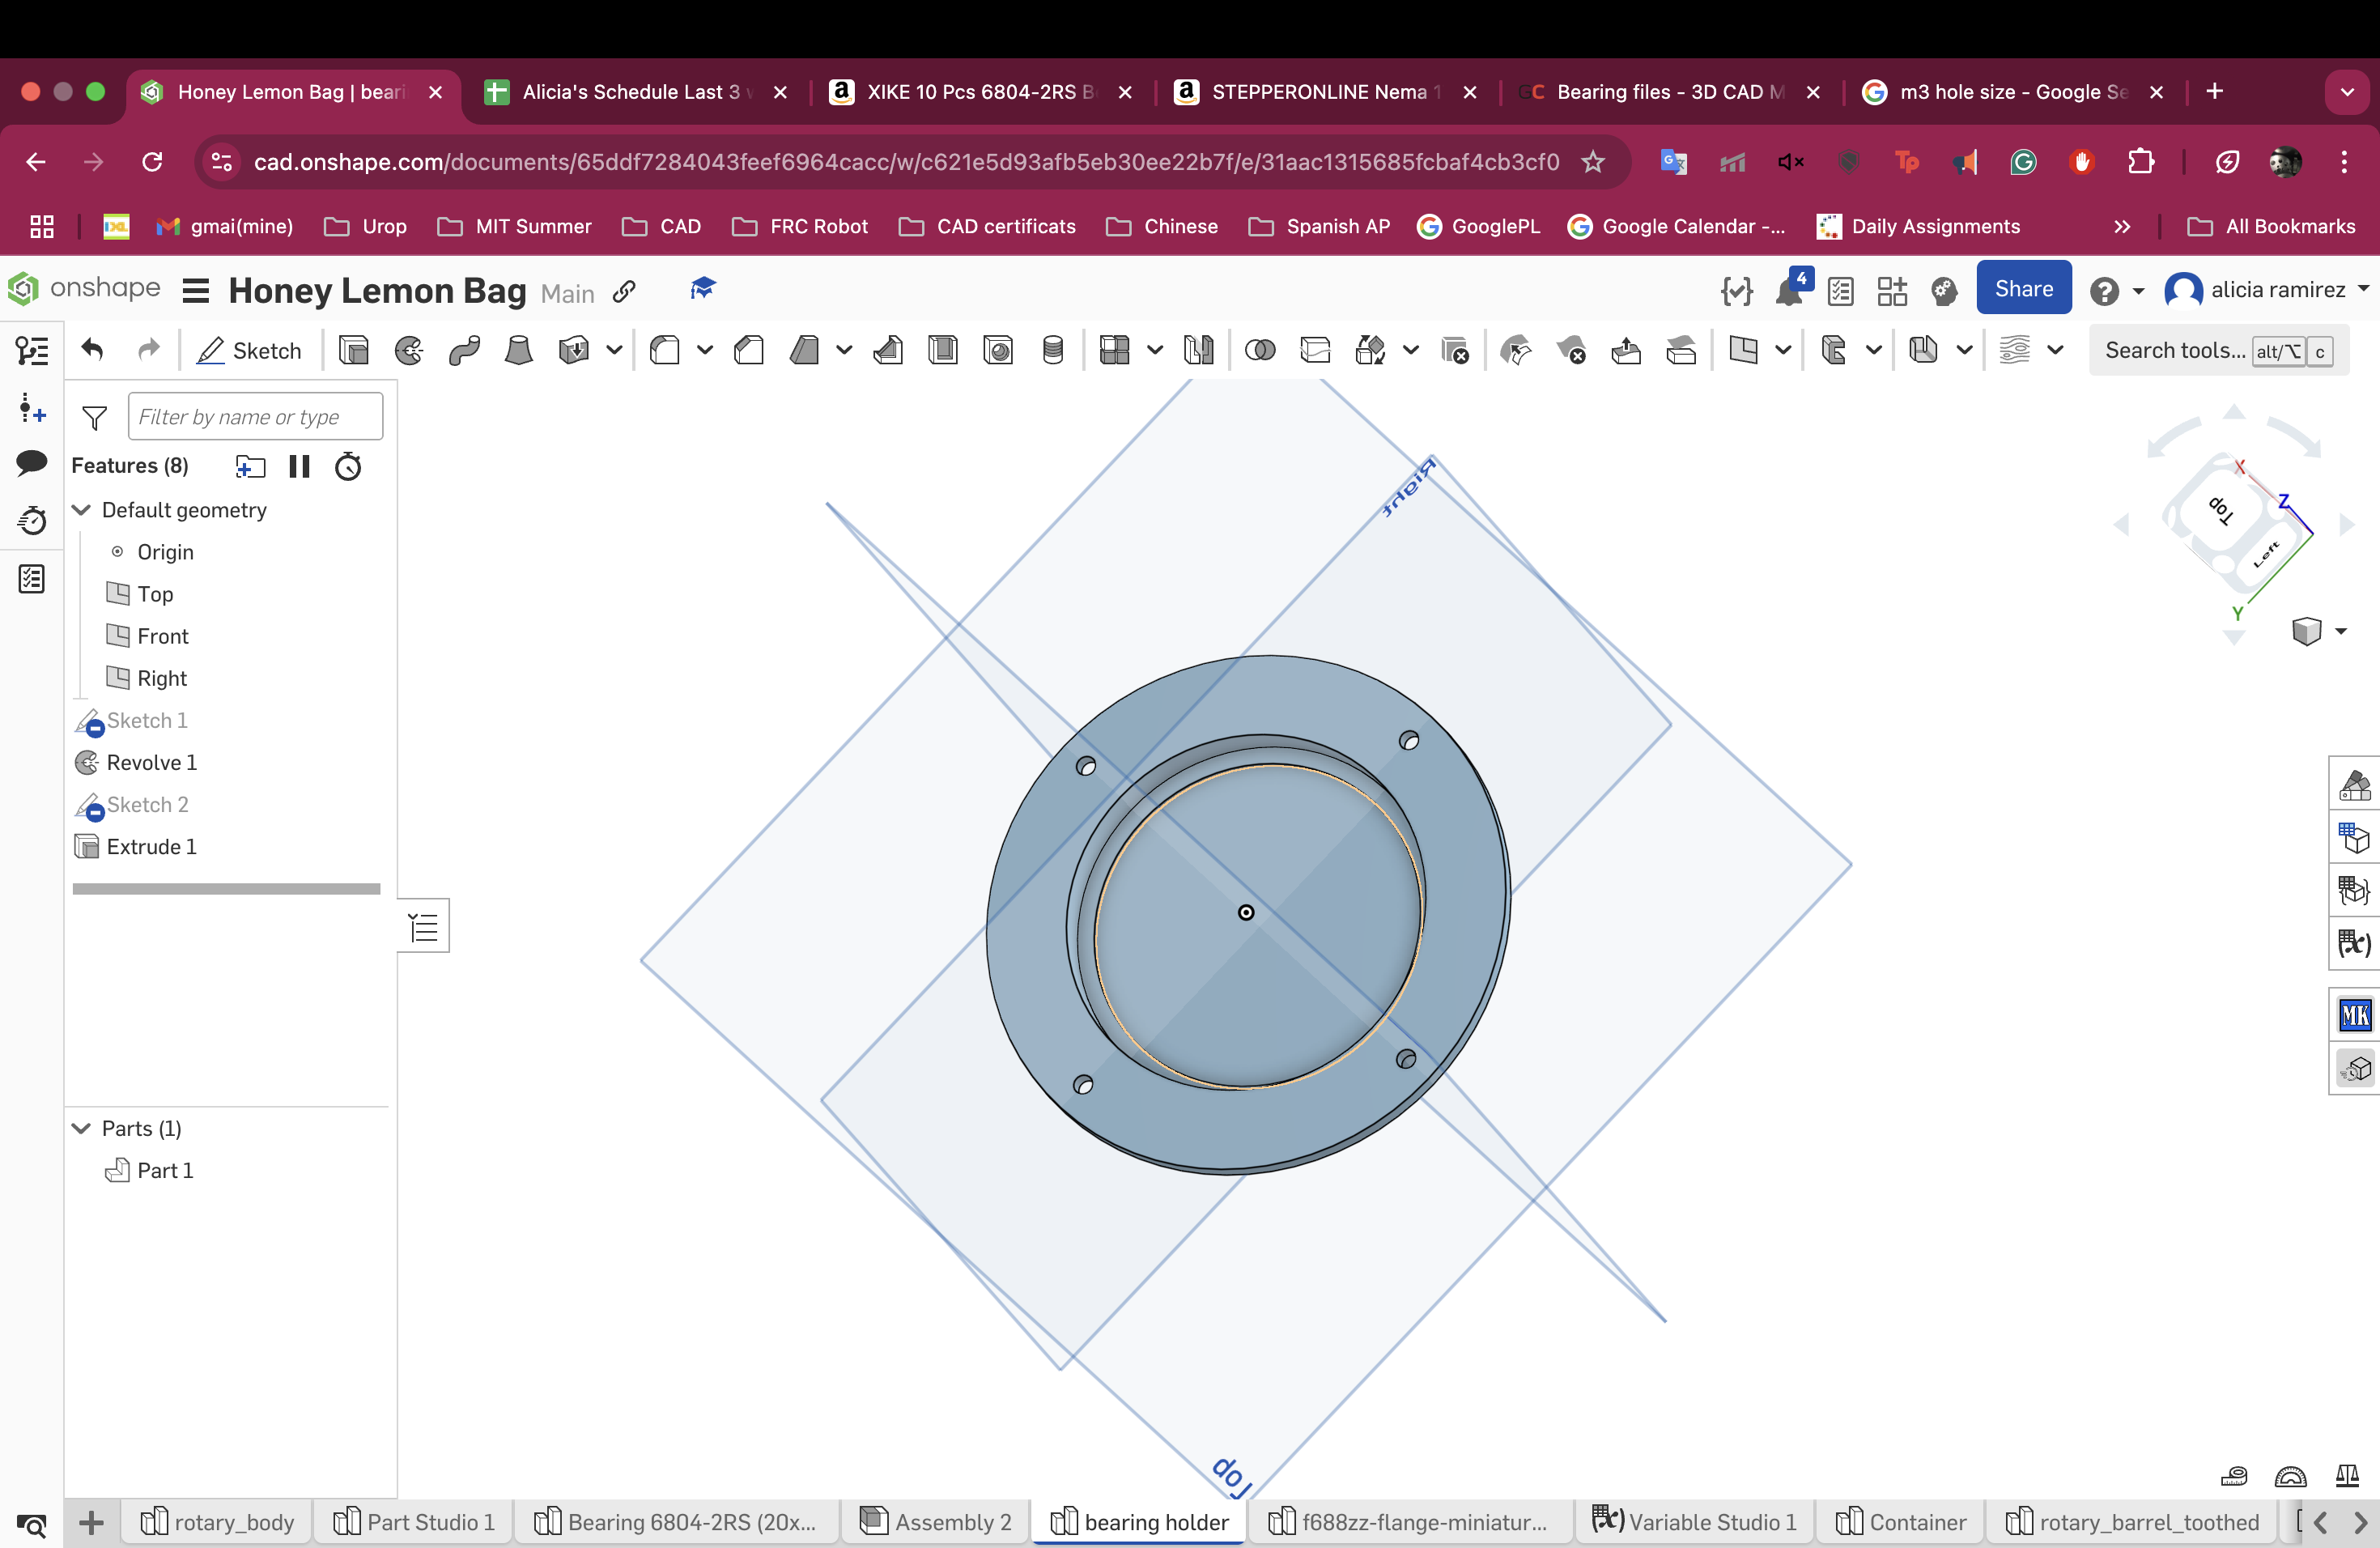This screenshot has width=2380, height=1548.
Task: Click the Chamfer tool icon
Action: [749, 351]
